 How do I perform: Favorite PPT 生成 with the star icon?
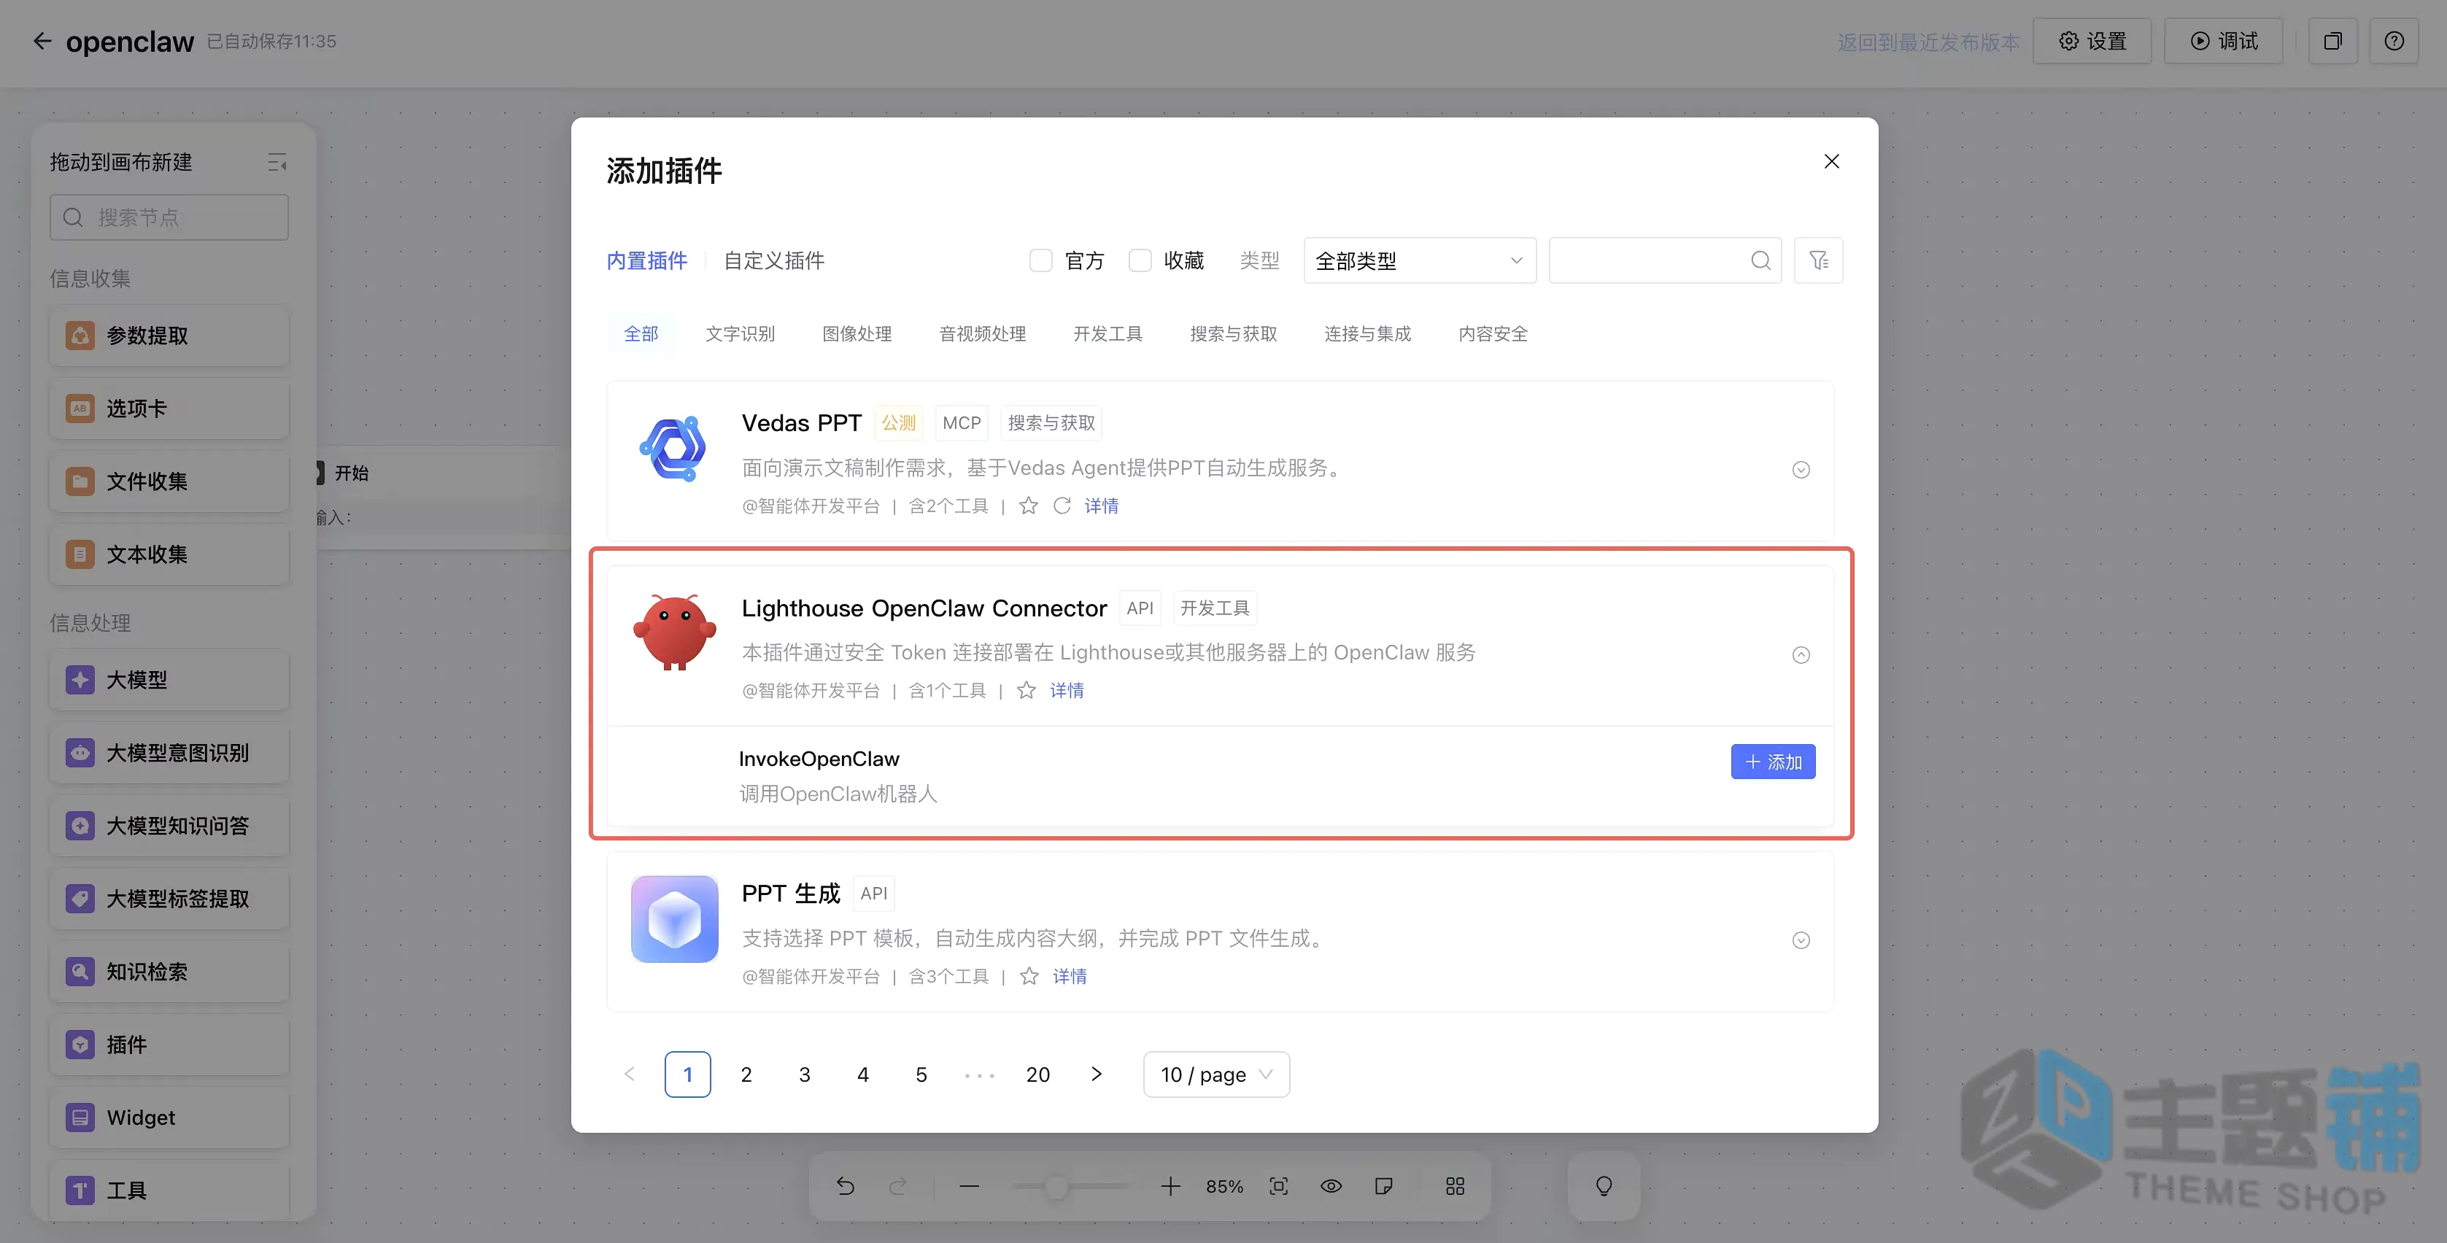pyautogui.click(x=1029, y=976)
